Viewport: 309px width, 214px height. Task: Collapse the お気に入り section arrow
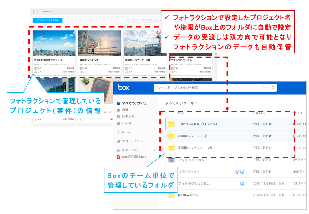[154, 150]
